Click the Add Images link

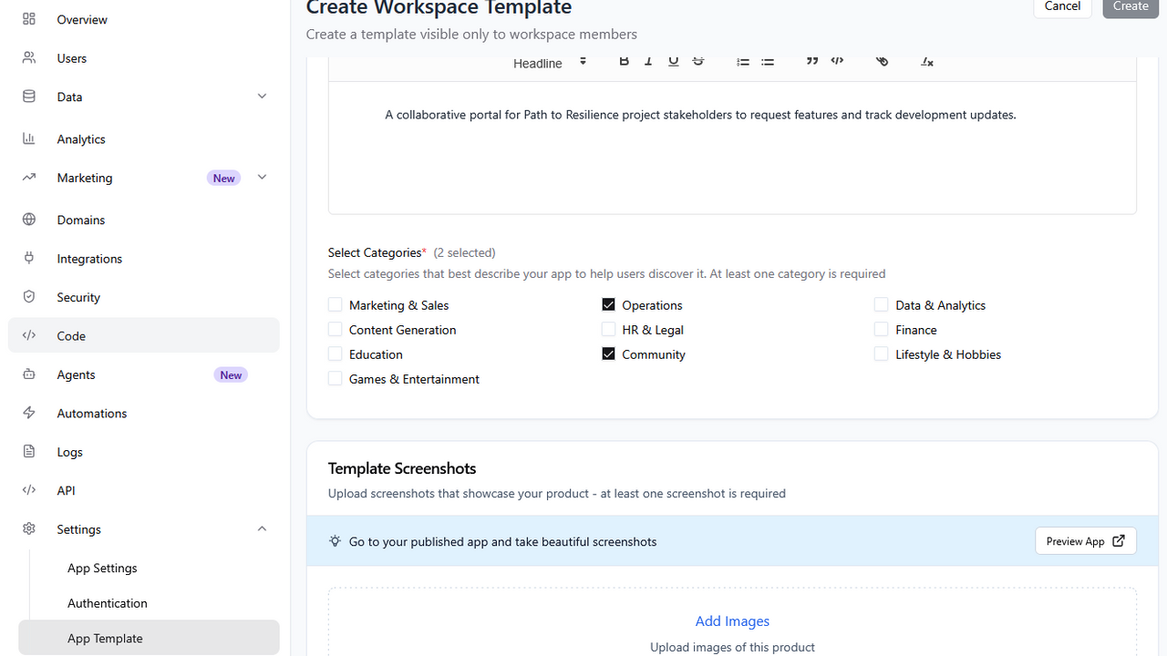click(732, 621)
